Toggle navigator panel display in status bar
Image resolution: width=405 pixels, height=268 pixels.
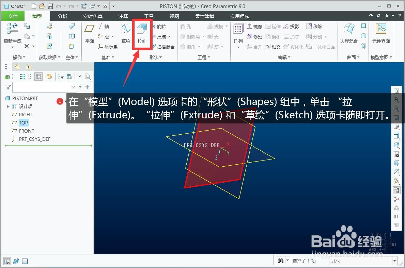[7, 261]
